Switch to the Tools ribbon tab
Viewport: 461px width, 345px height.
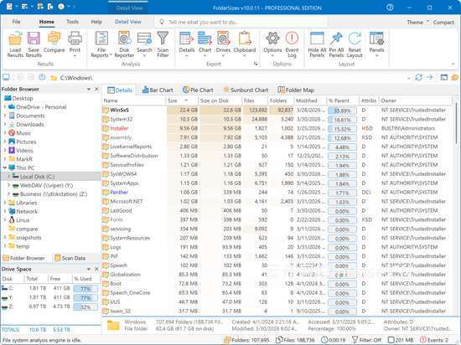coord(73,22)
